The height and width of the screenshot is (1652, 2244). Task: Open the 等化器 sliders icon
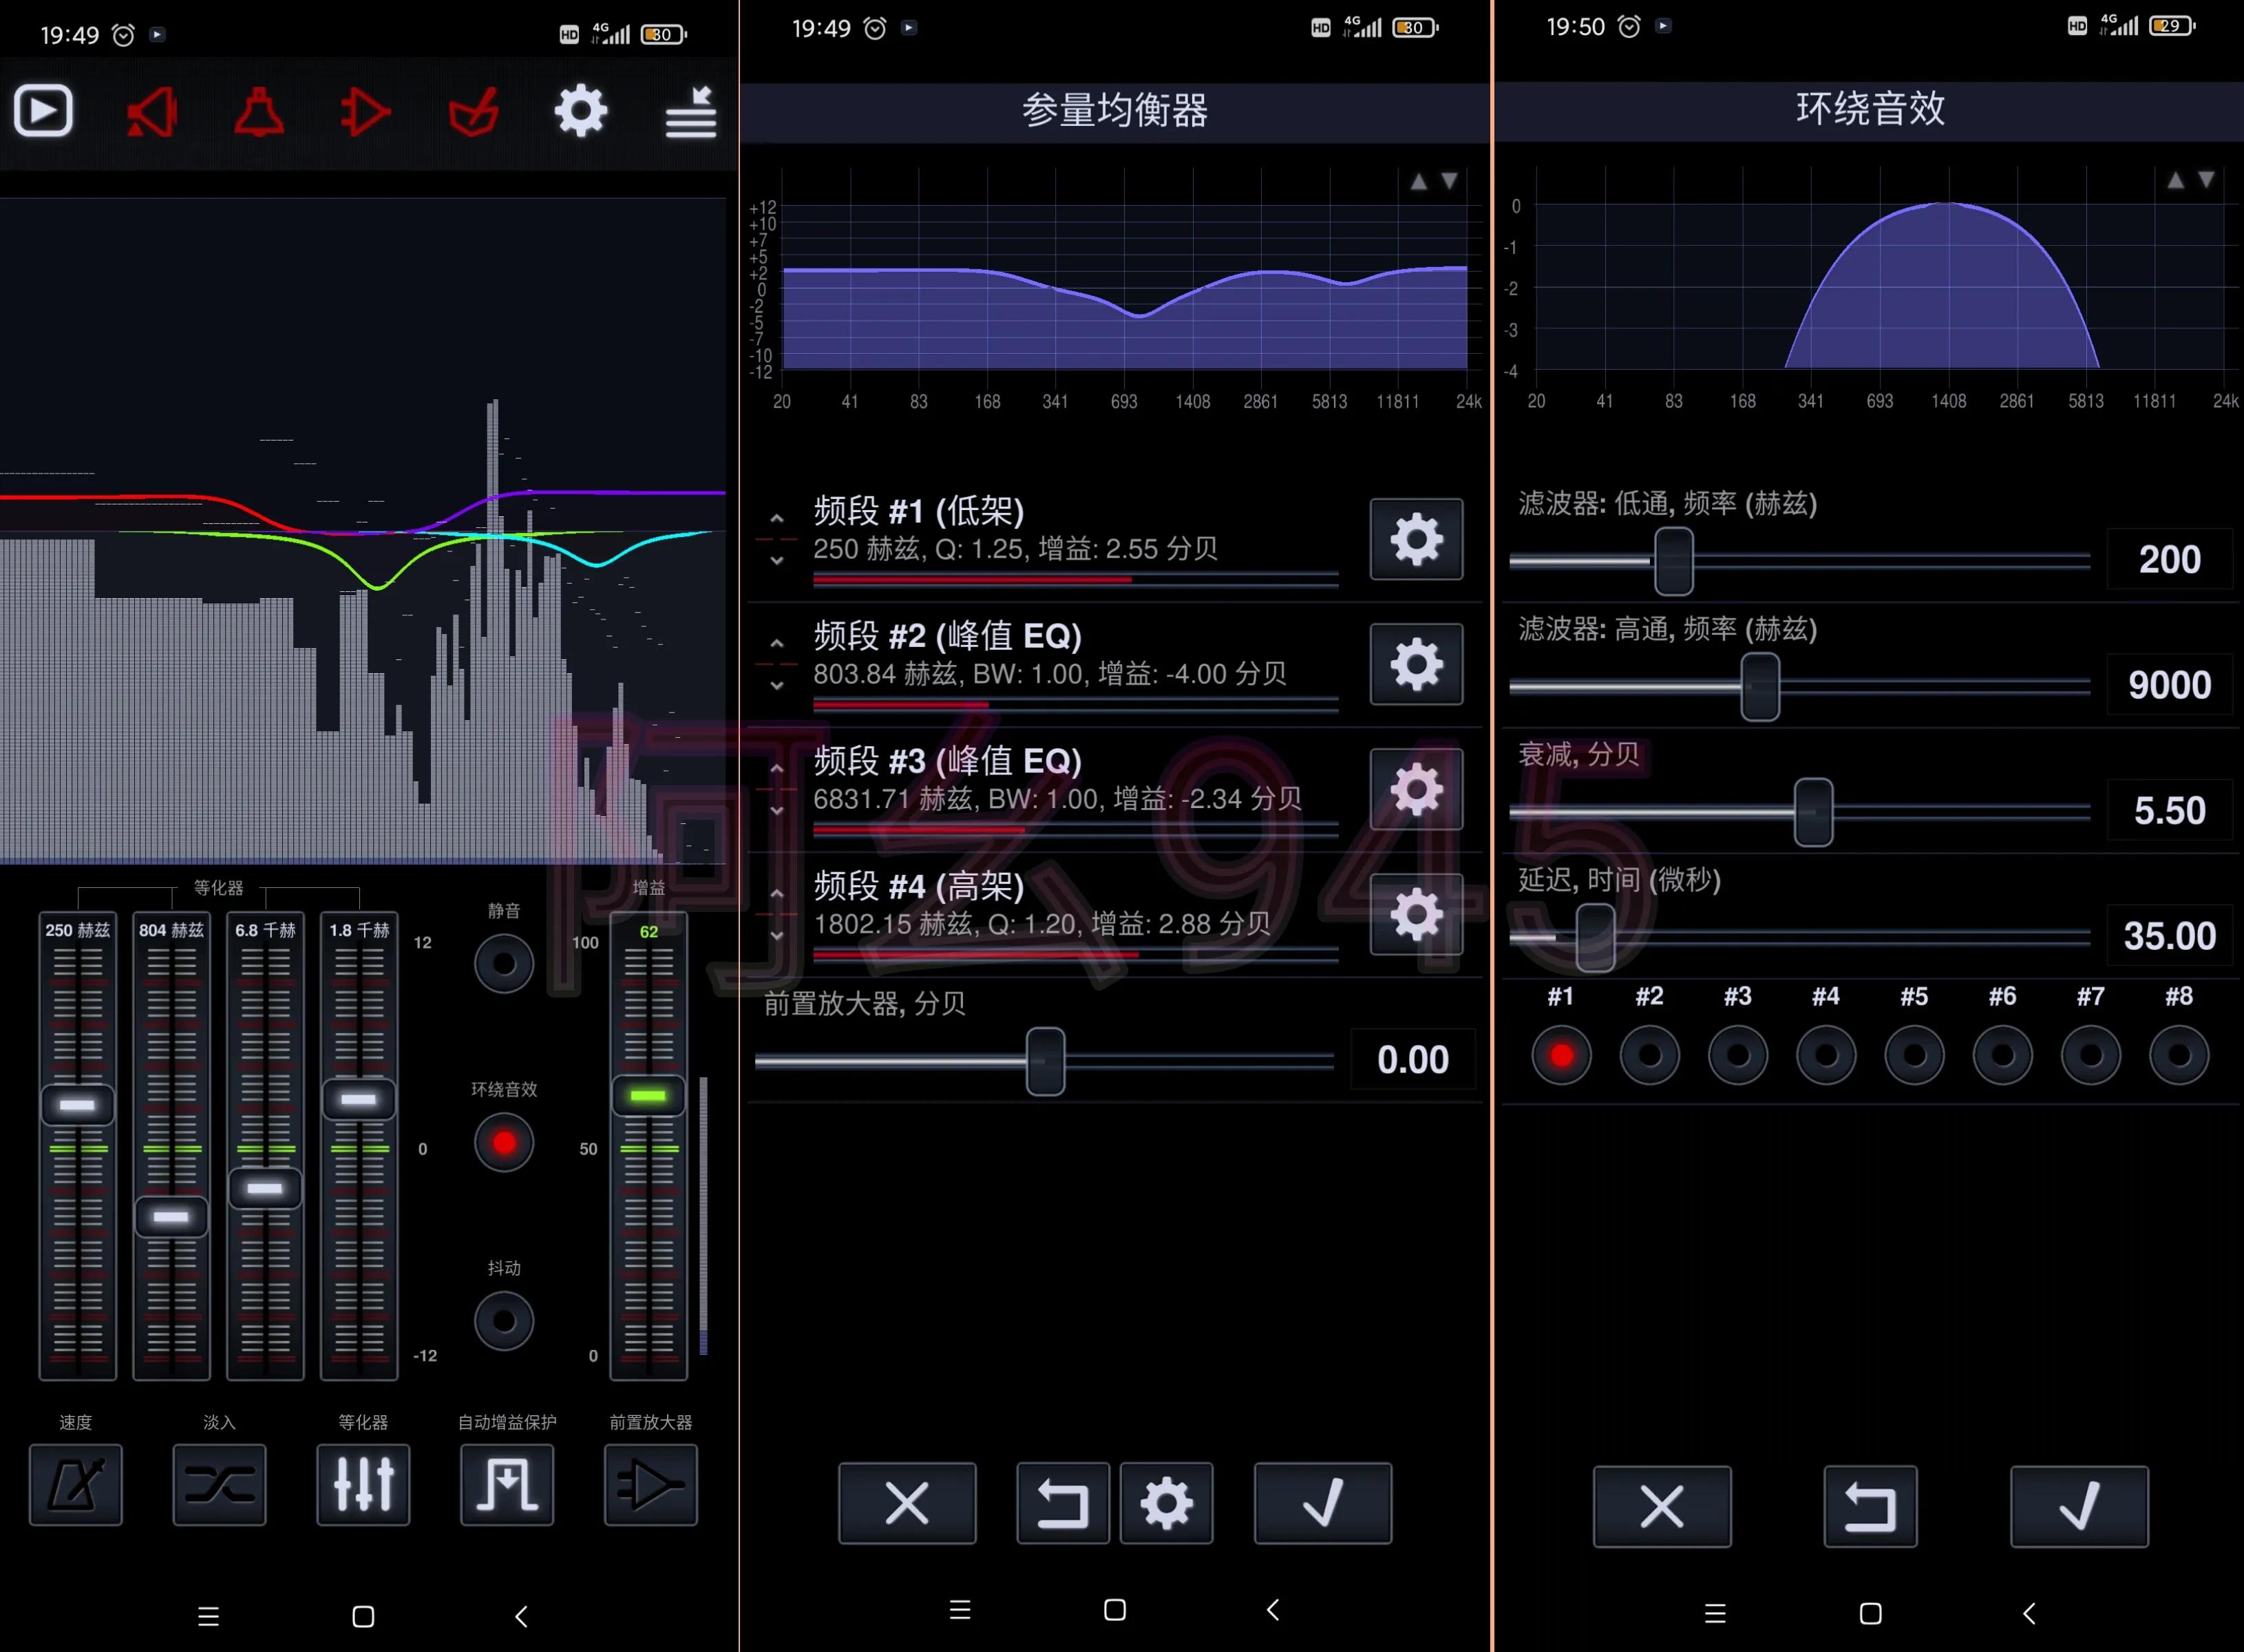coord(363,1484)
